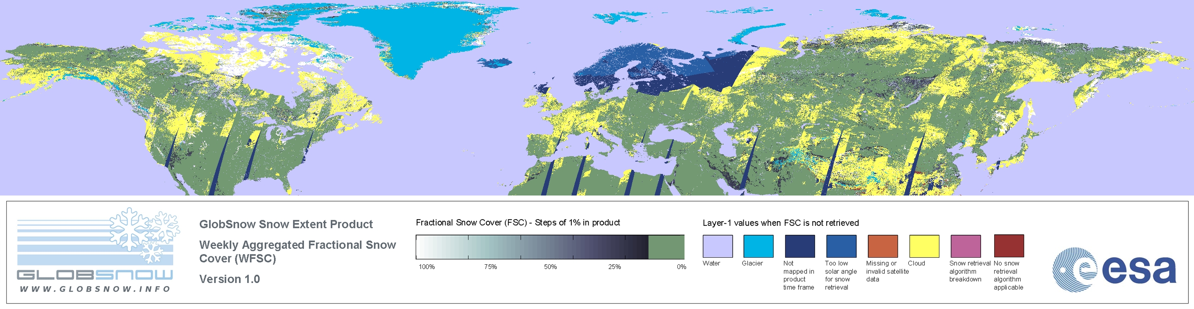Click 'Weekly Aggregated Fractional Snow Cover (WFSC)' text

click(x=298, y=251)
